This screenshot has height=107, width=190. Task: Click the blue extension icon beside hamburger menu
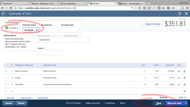[x=183, y=8]
